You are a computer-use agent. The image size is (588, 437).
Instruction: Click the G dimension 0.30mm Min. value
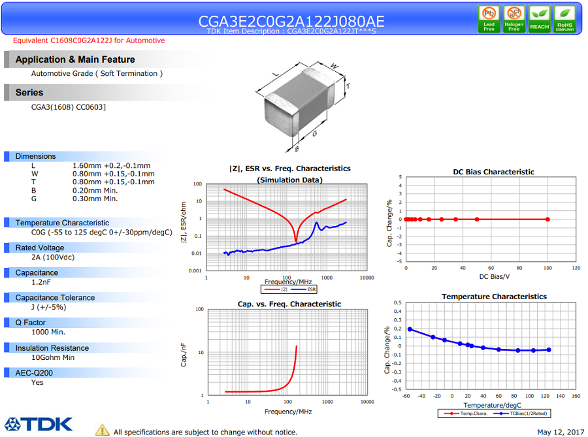(x=95, y=199)
